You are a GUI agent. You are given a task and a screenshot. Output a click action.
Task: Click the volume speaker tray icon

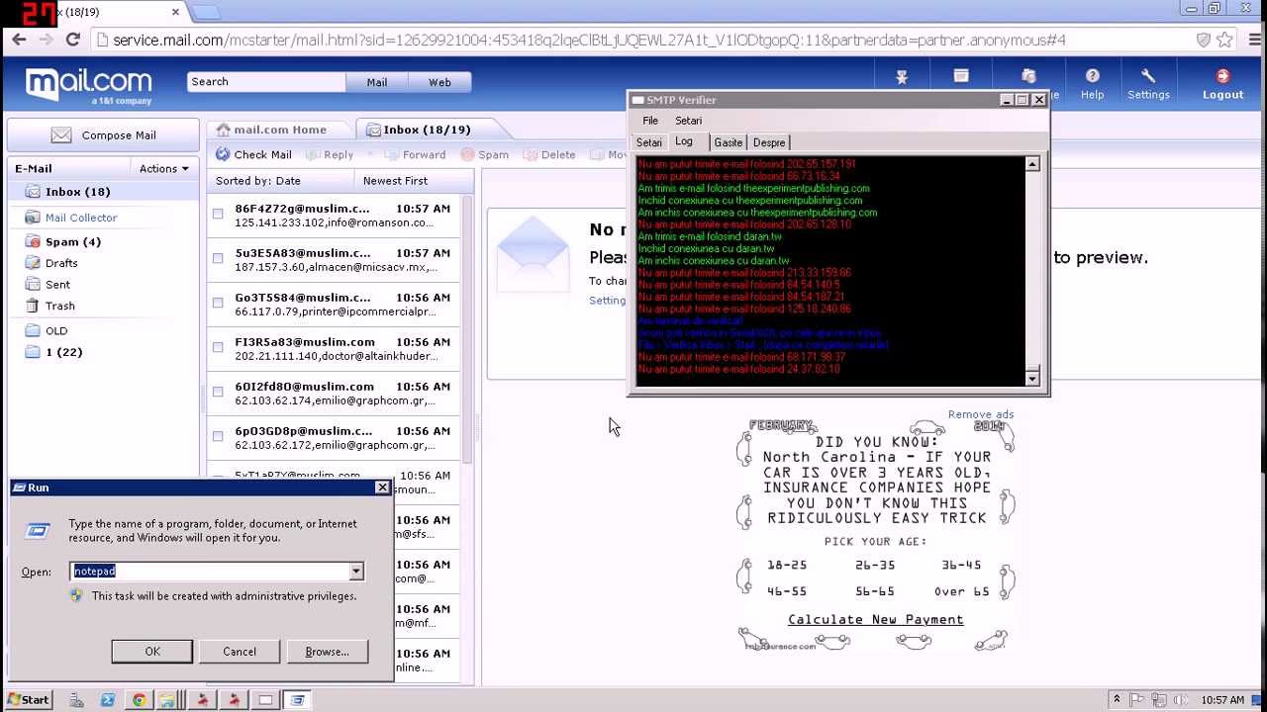click(x=1180, y=700)
